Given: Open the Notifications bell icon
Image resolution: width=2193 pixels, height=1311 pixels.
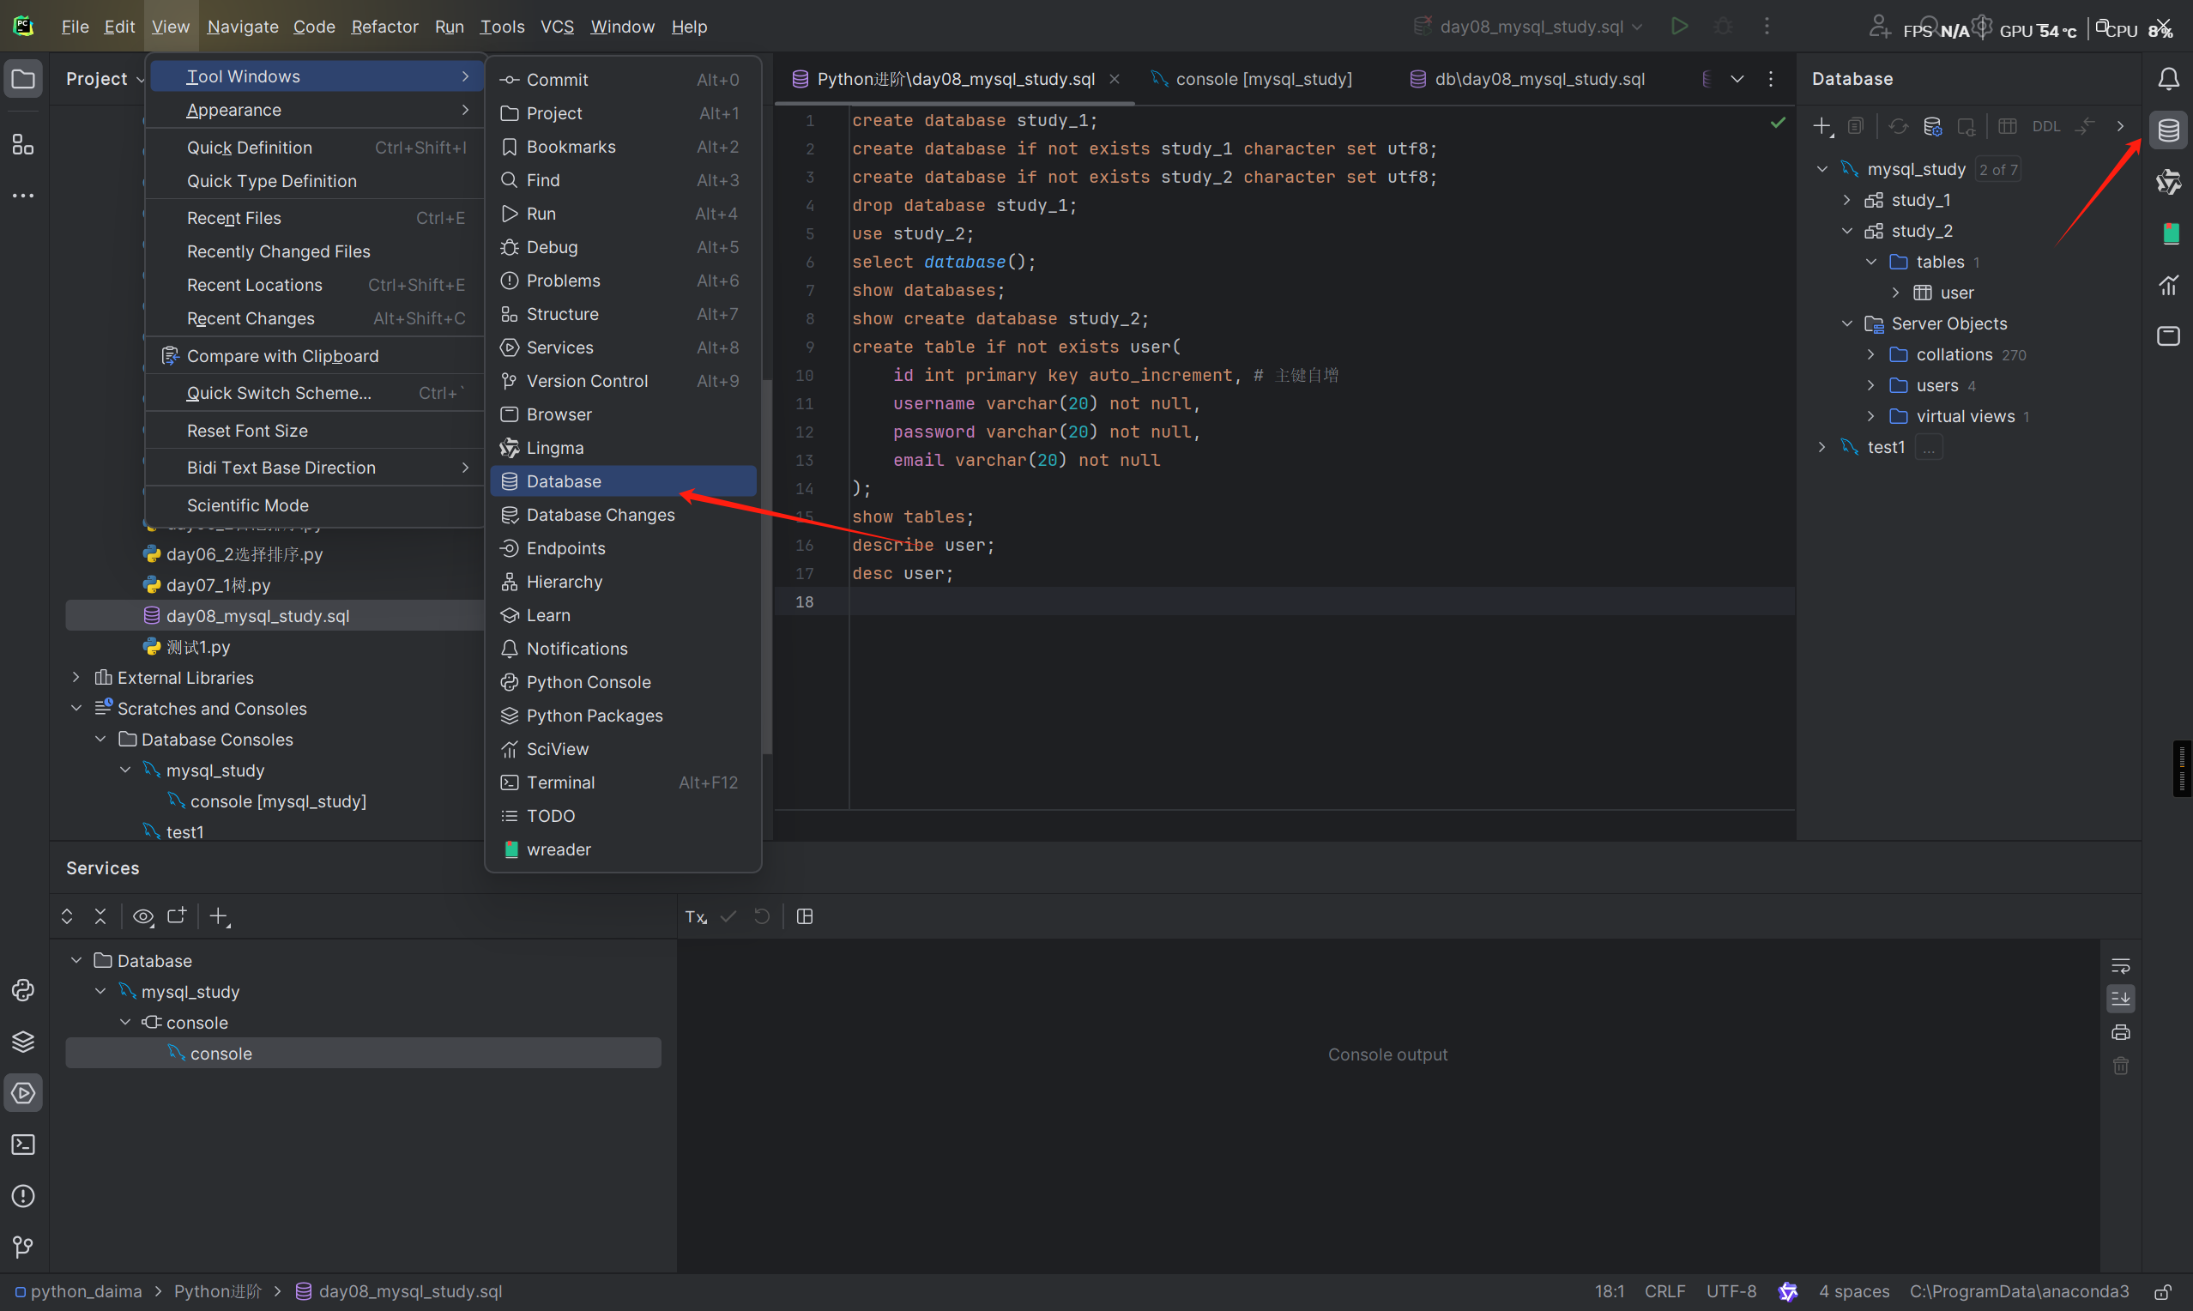Looking at the screenshot, I should [x=2168, y=80].
